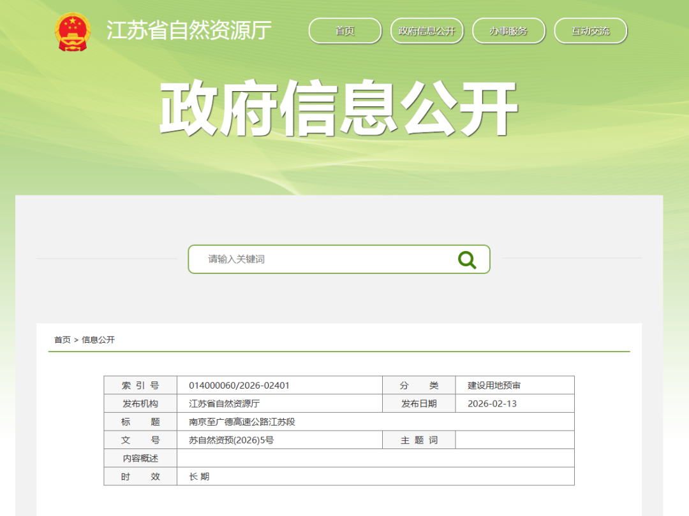Click the publish date 2026-02-13

tap(492, 404)
